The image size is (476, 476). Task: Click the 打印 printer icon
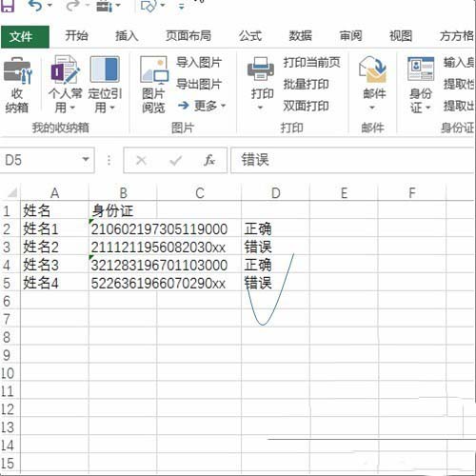261,69
